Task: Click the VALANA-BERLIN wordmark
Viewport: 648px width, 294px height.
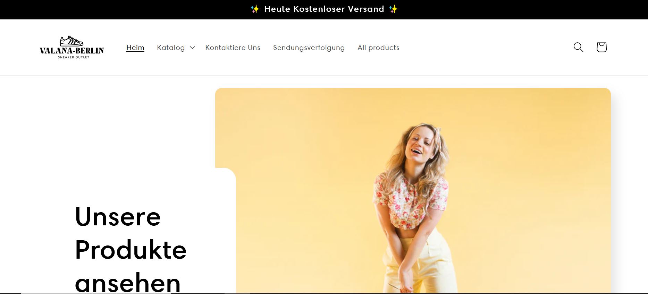Action: [72, 51]
